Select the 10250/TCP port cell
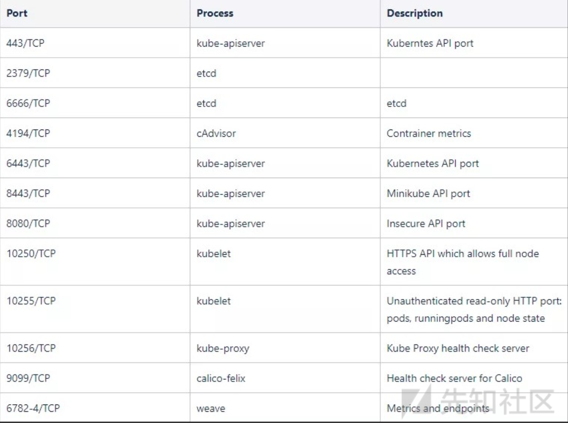 click(x=31, y=254)
